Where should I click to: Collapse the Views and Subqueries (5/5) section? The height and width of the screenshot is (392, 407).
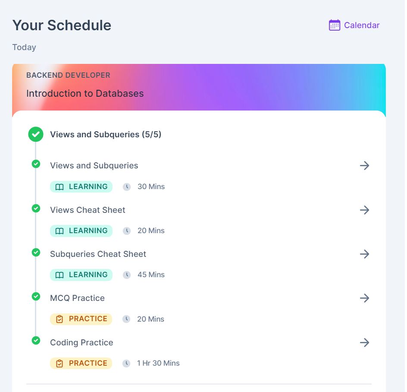click(x=106, y=134)
